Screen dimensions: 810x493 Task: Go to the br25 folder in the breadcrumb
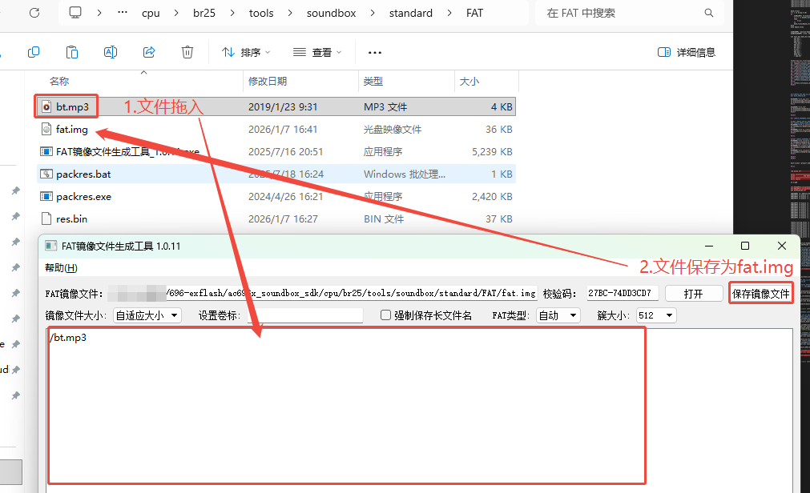tap(204, 13)
